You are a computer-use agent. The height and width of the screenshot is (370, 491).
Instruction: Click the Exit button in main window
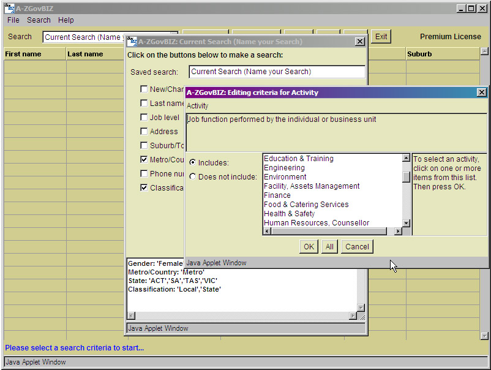381,37
